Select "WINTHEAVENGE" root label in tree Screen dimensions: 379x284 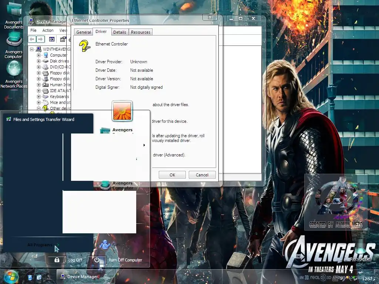(57, 49)
